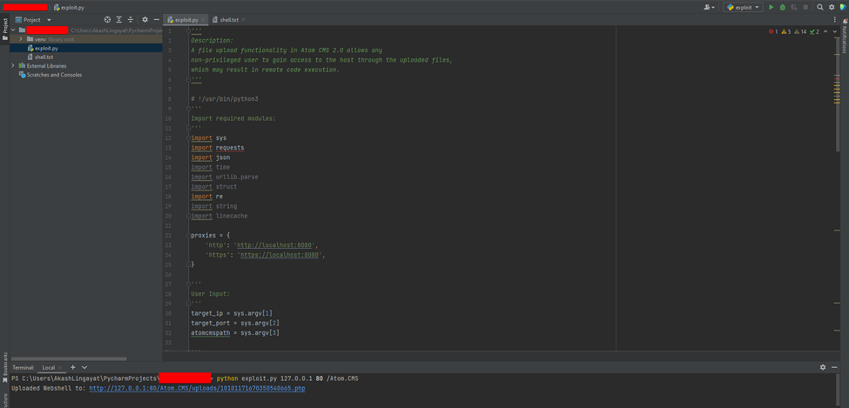Click the 'Description:' comment text

pyautogui.click(x=212, y=41)
